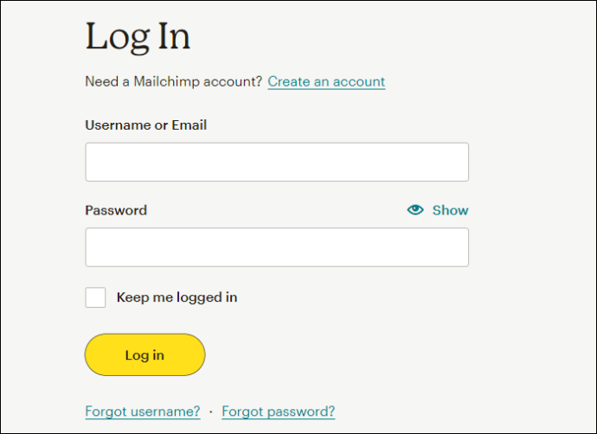Click the dot separator between the Forgot links

210,412
